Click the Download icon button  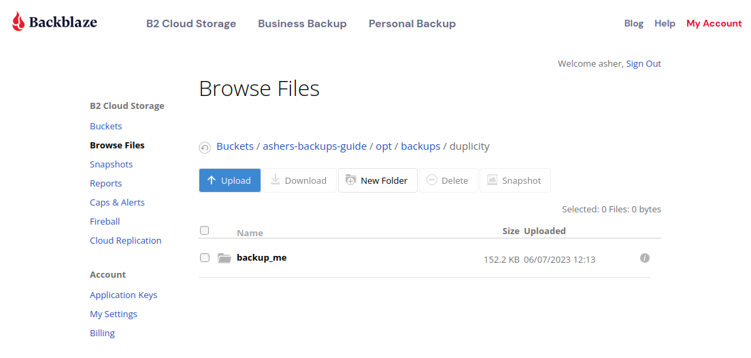(299, 180)
